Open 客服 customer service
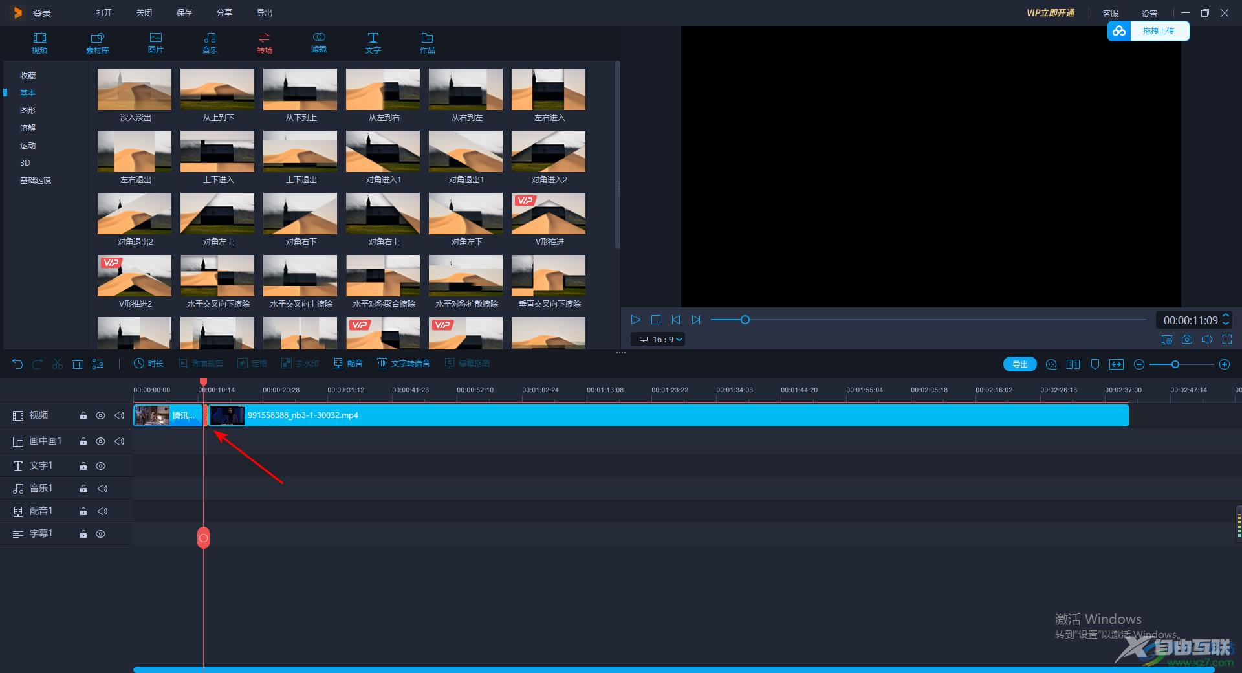Image resolution: width=1242 pixels, height=673 pixels. click(x=1111, y=14)
